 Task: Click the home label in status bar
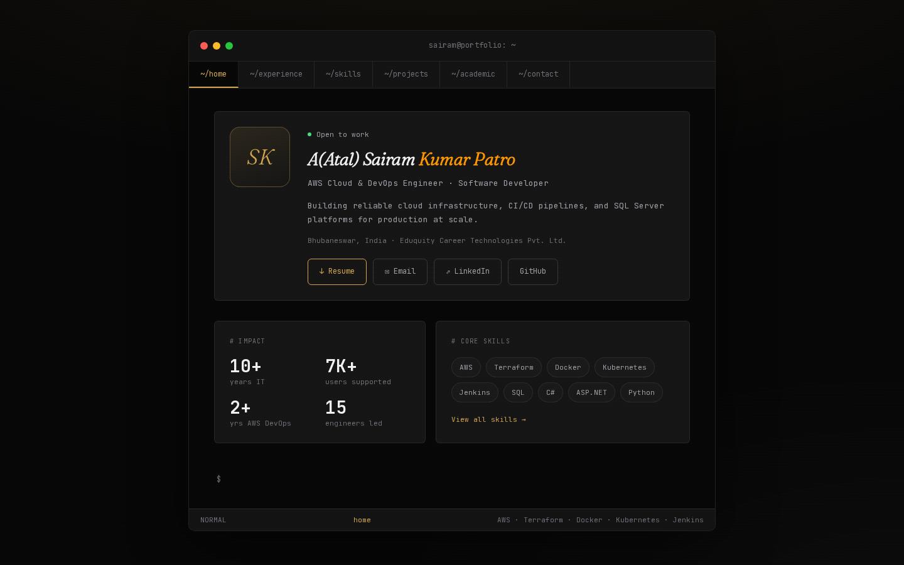(x=362, y=520)
